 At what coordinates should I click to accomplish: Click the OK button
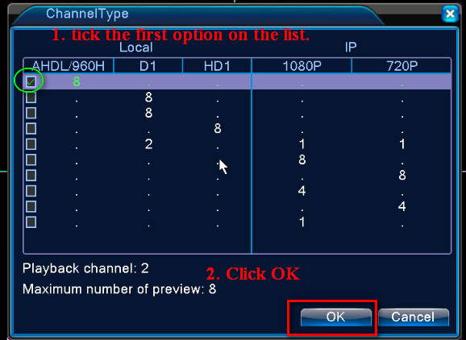(336, 317)
